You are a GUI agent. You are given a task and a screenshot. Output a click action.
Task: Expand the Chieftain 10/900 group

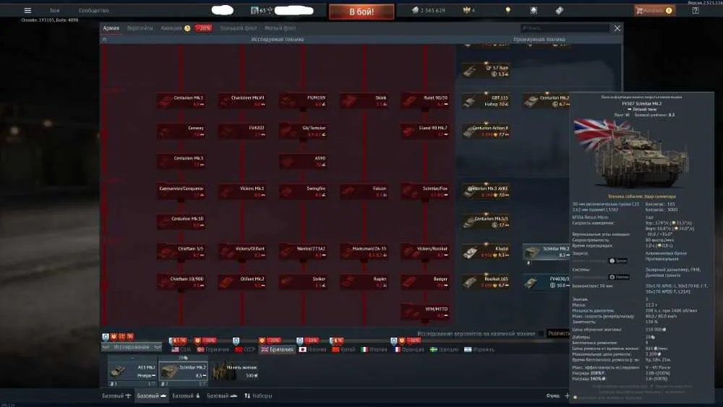click(181, 282)
